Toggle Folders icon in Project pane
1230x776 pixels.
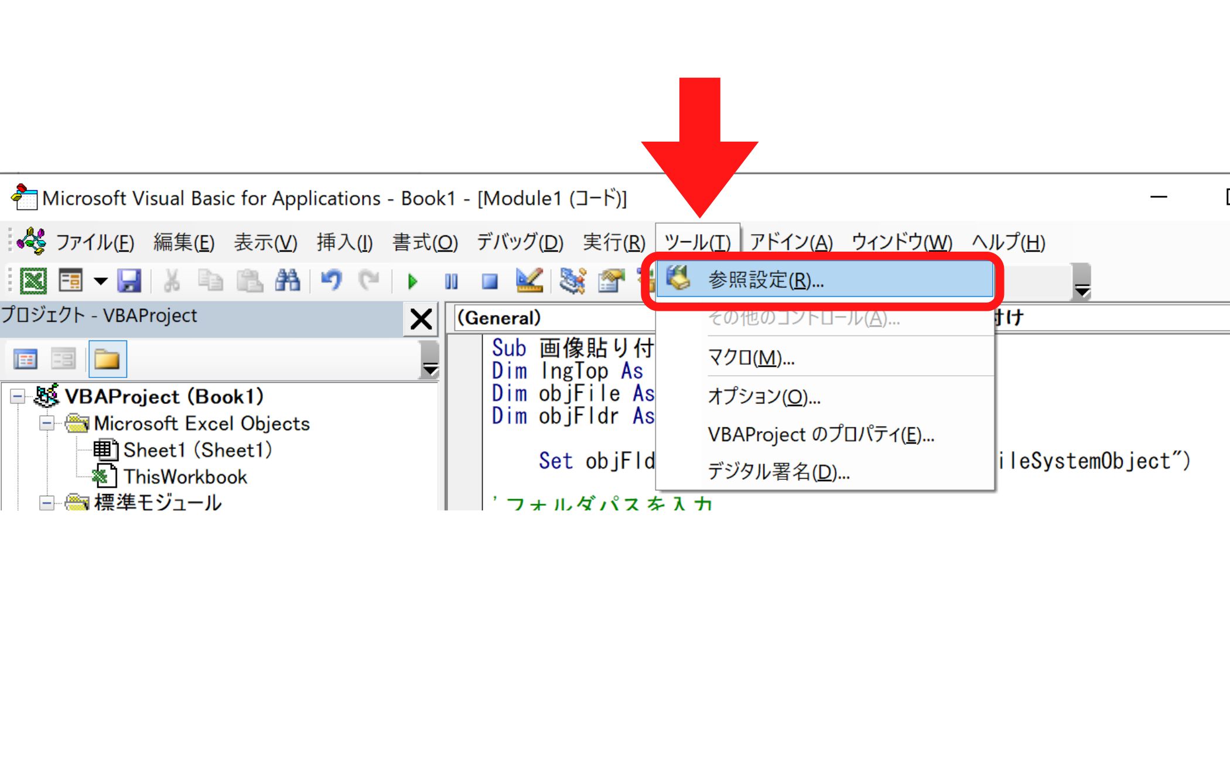(x=107, y=359)
